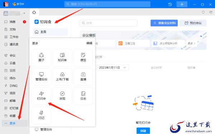Viewport: 215px width, 134px height.
Task: Click 更多 at the sidebar bottom
Action: 15,123
